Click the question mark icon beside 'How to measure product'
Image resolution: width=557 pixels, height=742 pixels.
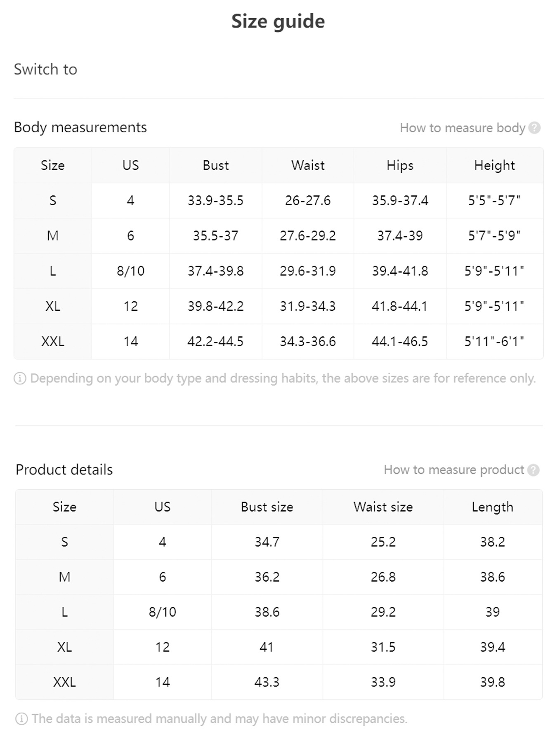point(533,470)
